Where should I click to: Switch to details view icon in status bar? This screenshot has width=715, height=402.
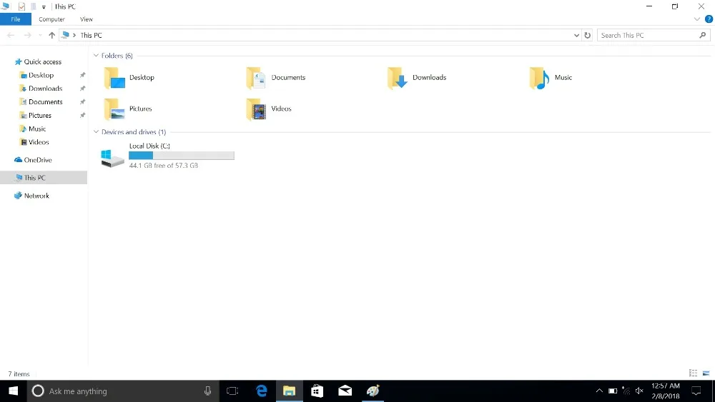[x=693, y=373]
